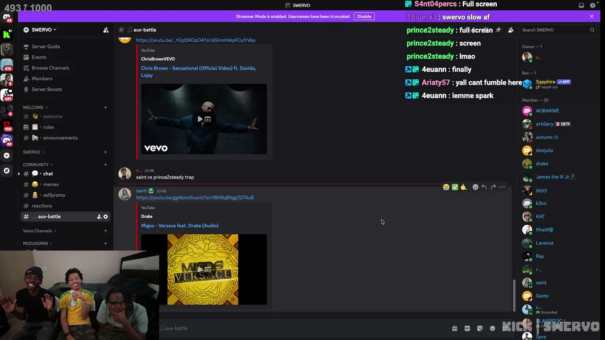605x340 pixels.
Task: Expand the Voice Channels category
Action: click(40, 231)
